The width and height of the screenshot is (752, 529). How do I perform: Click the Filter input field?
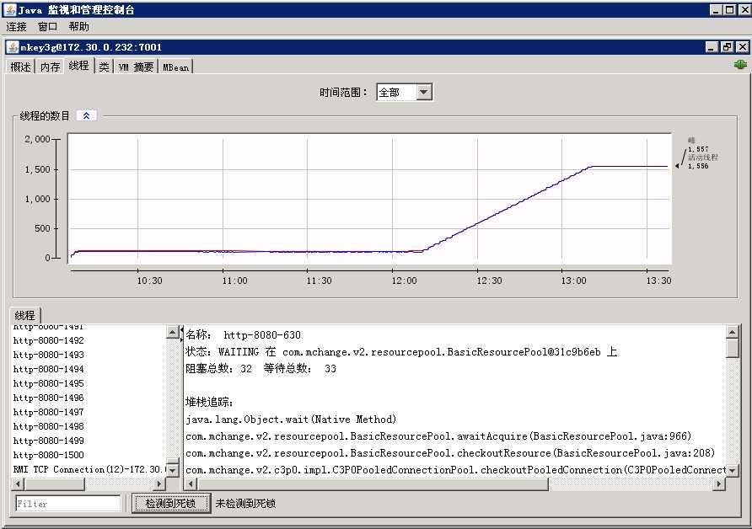(x=68, y=504)
